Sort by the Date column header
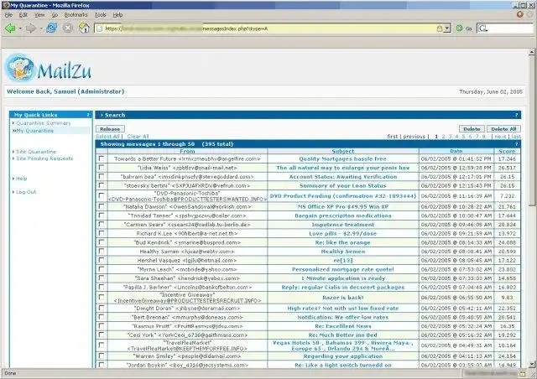The image size is (537, 379). click(456, 151)
